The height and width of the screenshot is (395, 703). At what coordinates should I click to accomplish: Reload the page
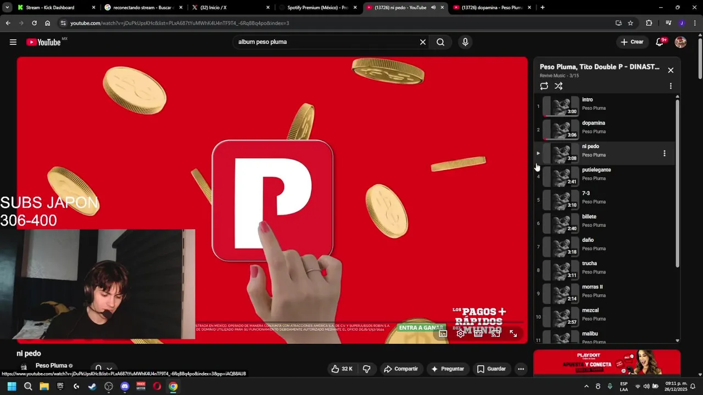[34, 23]
